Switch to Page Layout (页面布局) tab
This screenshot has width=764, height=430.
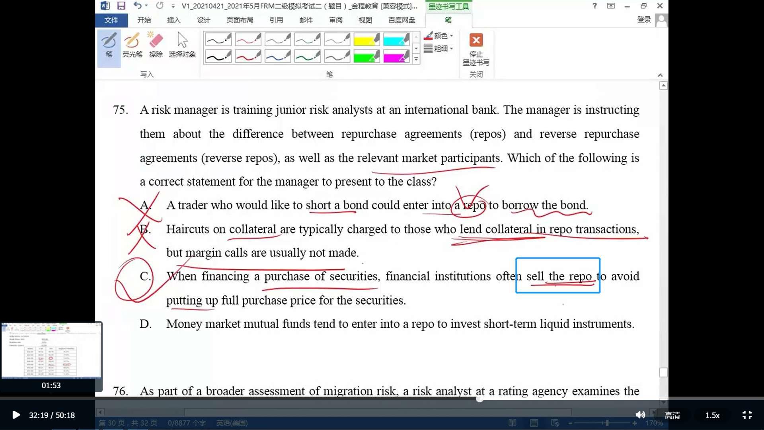click(x=240, y=20)
